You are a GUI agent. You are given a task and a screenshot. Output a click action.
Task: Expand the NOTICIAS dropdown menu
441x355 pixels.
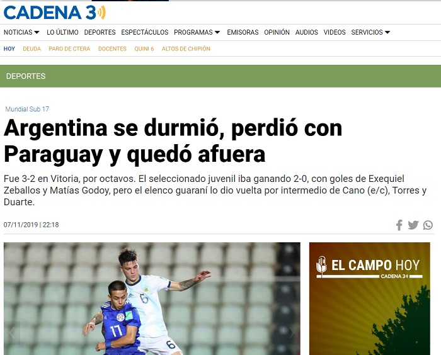click(x=21, y=32)
